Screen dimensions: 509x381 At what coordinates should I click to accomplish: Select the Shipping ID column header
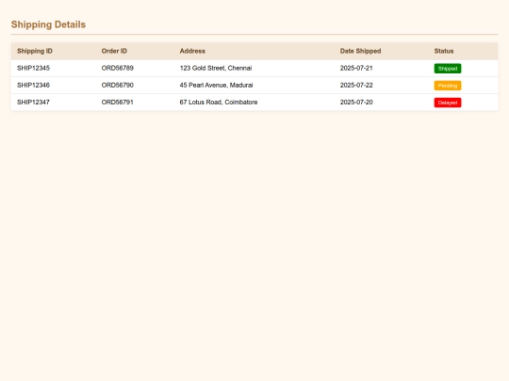tap(35, 51)
